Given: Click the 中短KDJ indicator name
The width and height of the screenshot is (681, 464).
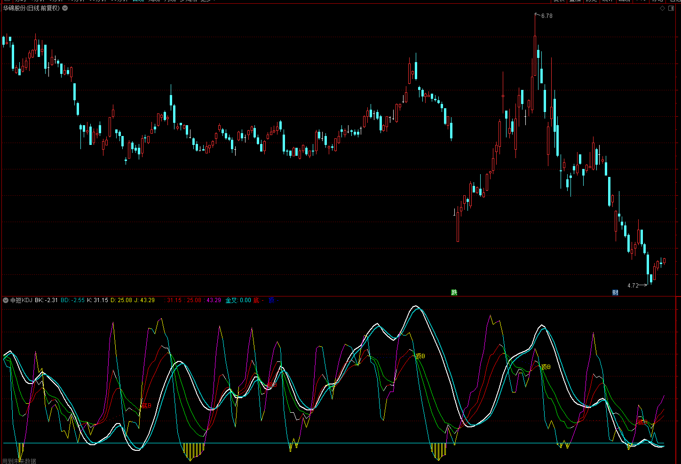Looking at the screenshot, I should pyautogui.click(x=21, y=300).
